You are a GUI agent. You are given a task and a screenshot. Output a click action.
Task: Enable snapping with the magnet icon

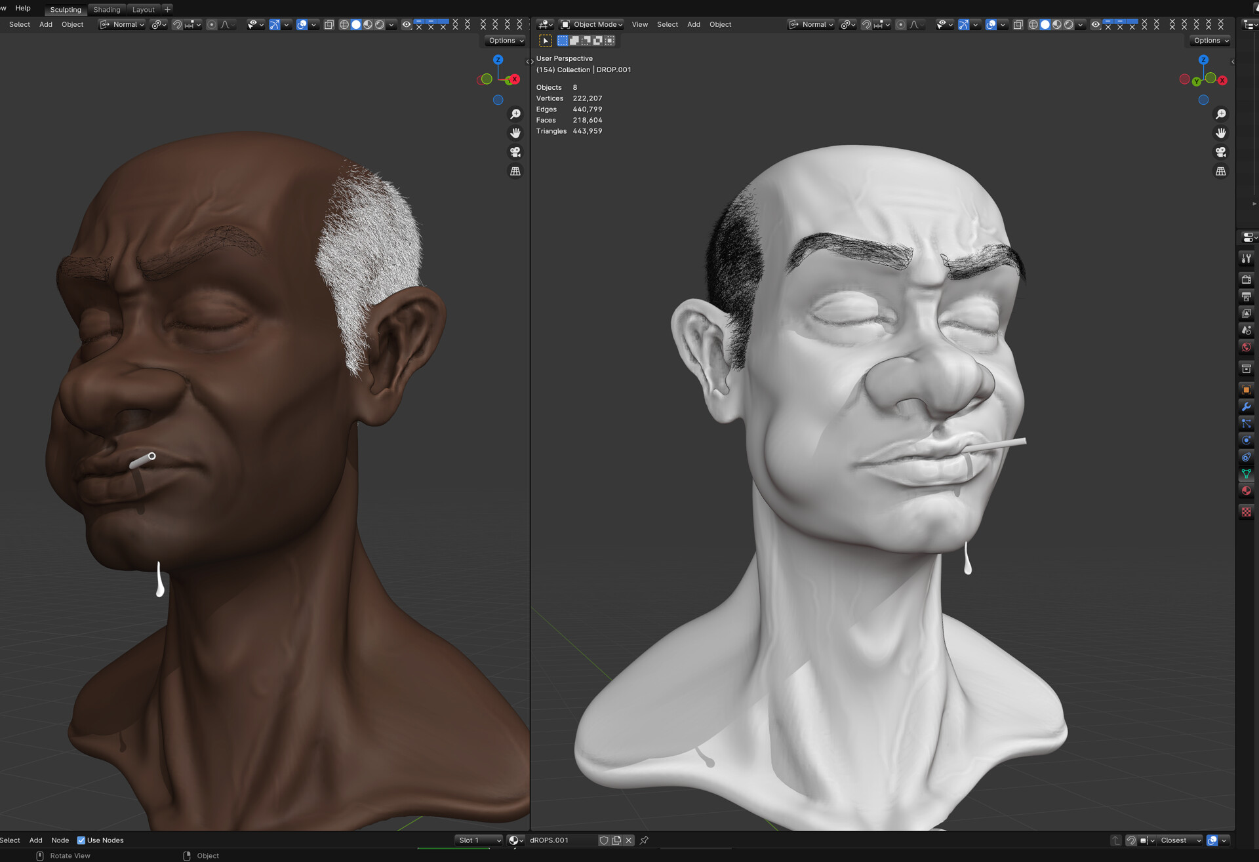pos(866,24)
